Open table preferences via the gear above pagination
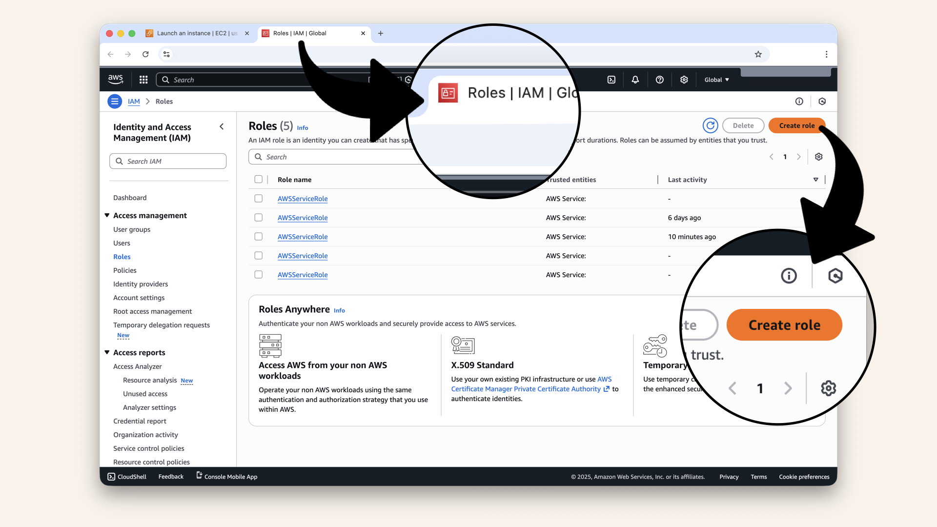The image size is (937, 527). pyautogui.click(x=818, y=157)
